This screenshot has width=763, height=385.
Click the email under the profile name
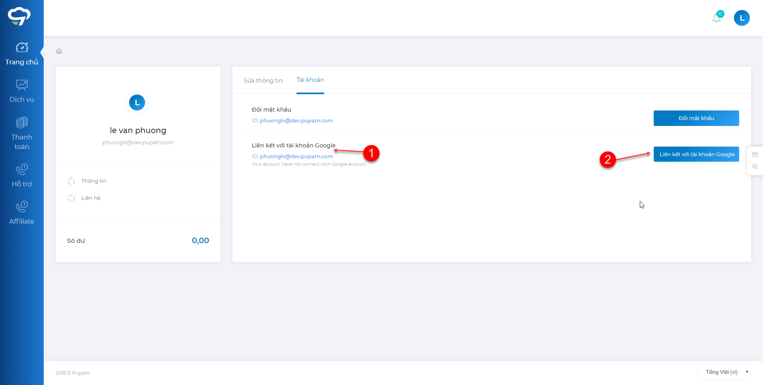pos(138,142)
